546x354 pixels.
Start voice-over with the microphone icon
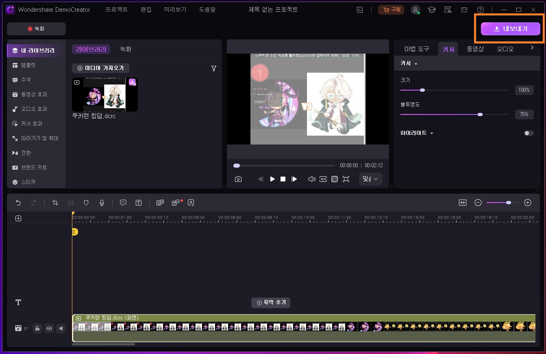coord(102,203)
